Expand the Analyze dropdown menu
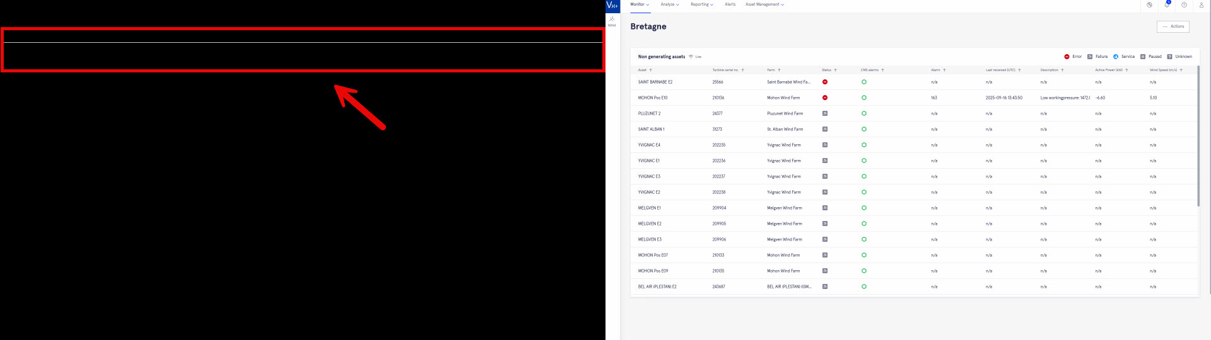This screenshot has height=340, width=1211. [x=669, y=4]
